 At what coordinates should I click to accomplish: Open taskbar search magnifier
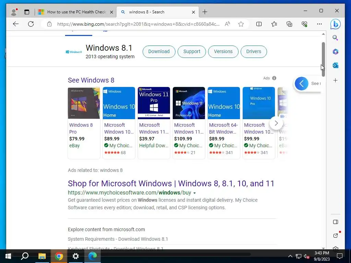point(25,256)
